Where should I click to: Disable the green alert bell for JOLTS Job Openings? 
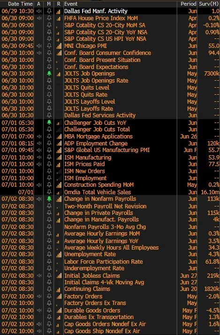coord(49,74)
